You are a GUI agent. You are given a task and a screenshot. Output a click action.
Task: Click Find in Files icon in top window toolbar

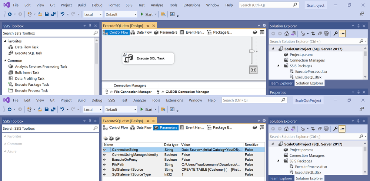coord(163,14)
